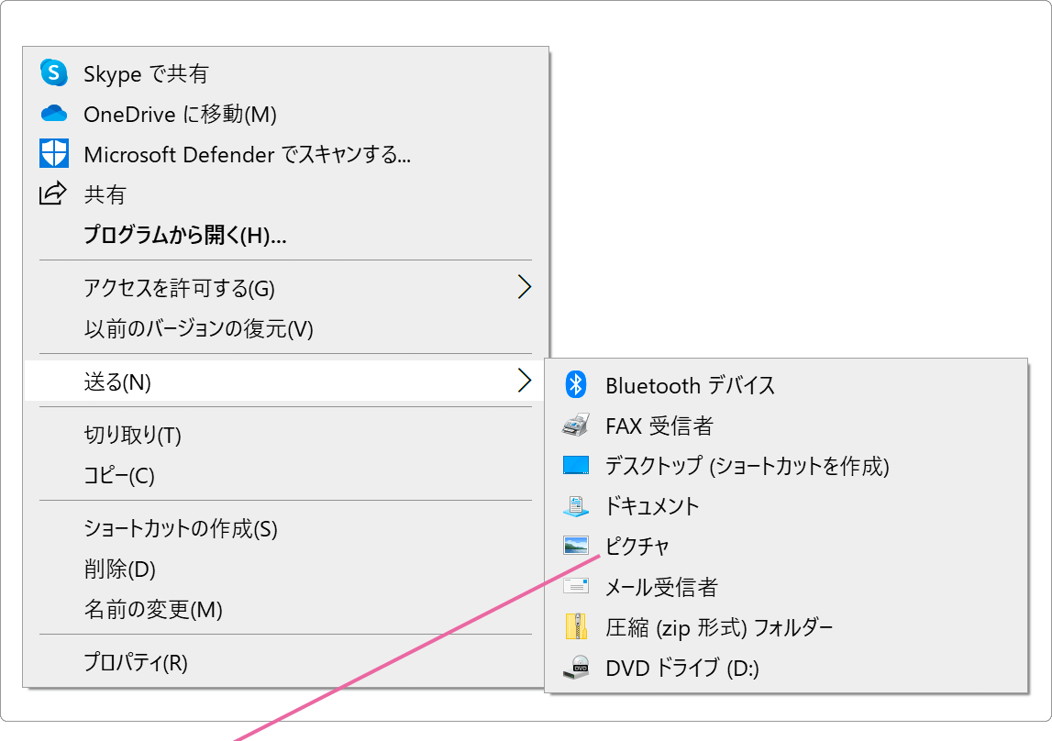Click the Skype logo icon
Viewport: 1052px width, 741px height.
pos(54,73)
